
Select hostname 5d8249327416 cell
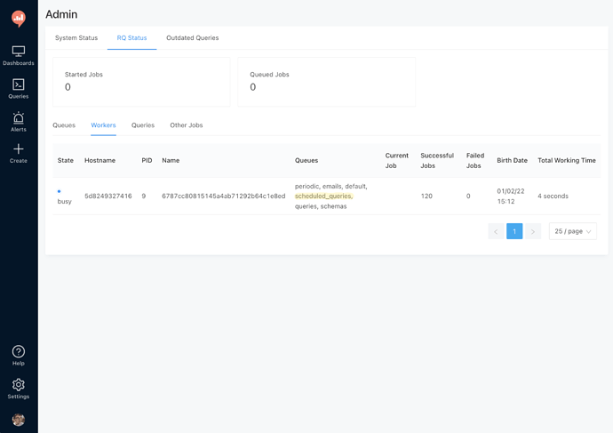pos(108,196)
